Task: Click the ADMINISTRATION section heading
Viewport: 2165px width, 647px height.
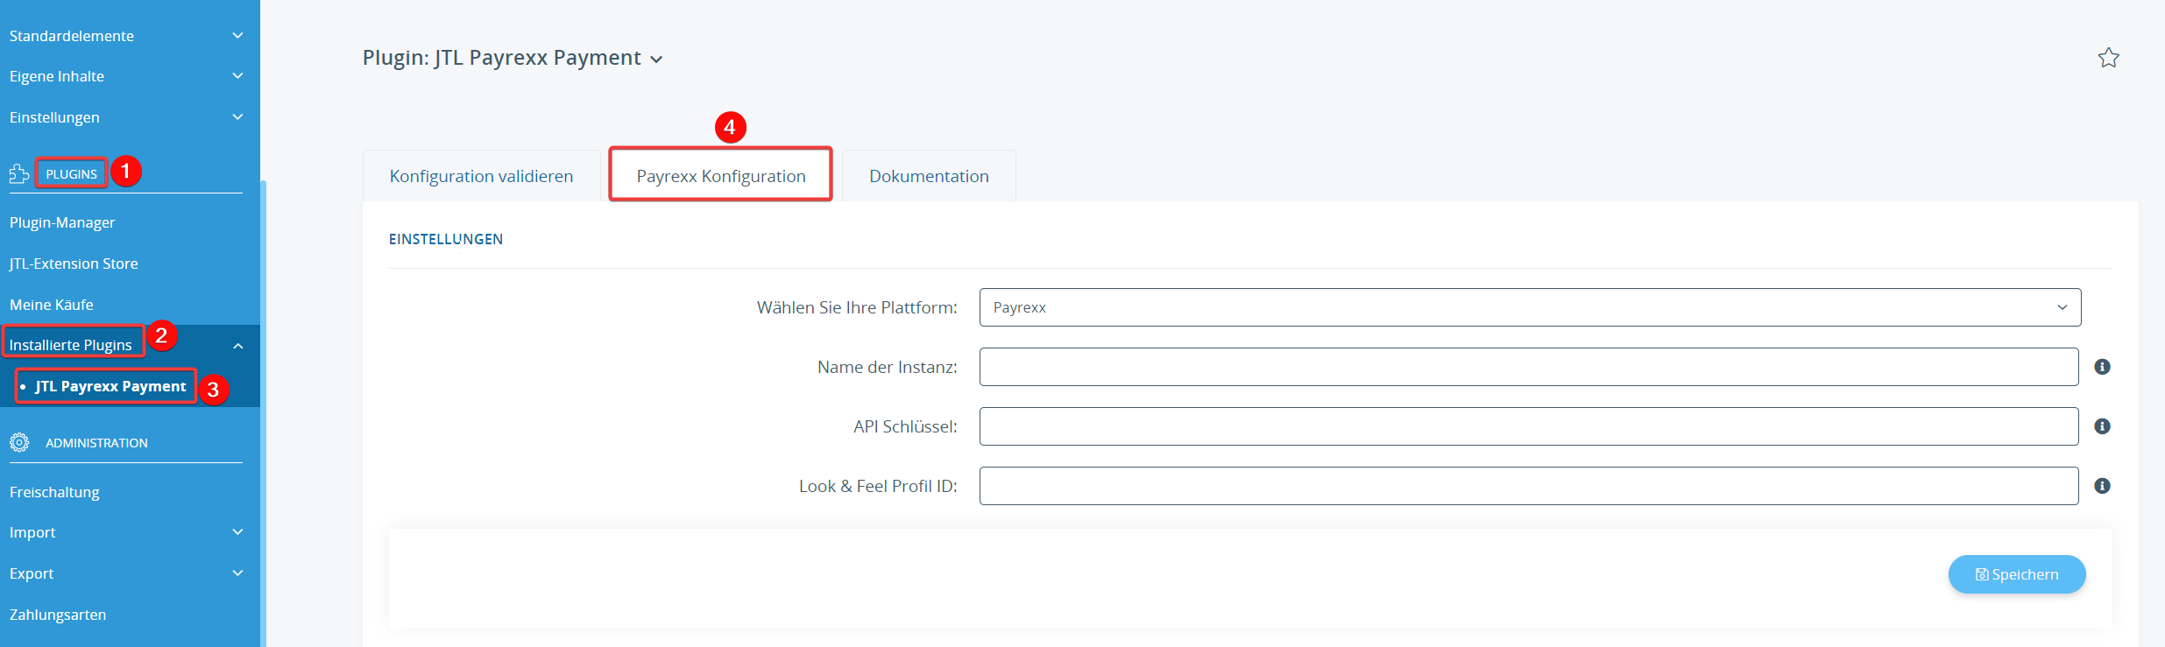Action: tap(96, 443)
